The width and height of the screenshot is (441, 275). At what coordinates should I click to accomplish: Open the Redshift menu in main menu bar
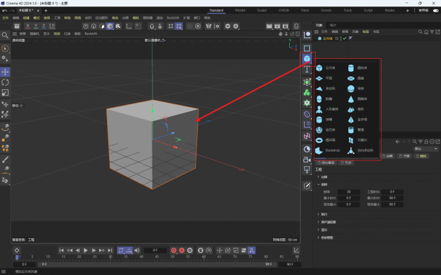tap(173, 18)
